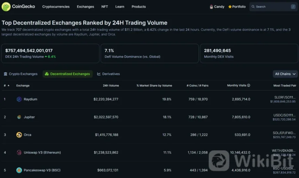The height and width of the screenshot is (178, 299).
Task: Sort by rank using the # arrow
Action: pyautogui.click(x=8, y=85)
